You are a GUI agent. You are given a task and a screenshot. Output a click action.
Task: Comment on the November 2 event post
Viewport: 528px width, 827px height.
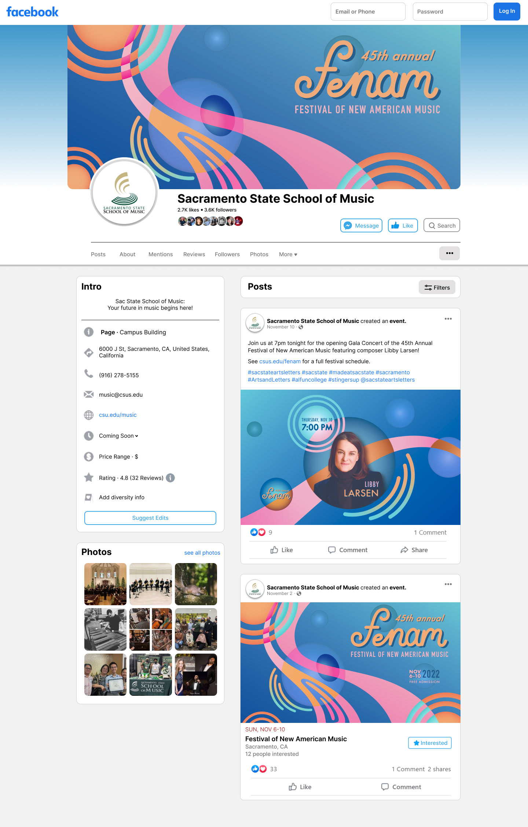(x=401, y=787)
